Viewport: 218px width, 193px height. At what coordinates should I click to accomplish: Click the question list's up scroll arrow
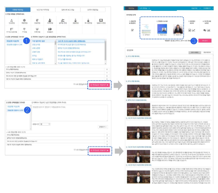105,40
